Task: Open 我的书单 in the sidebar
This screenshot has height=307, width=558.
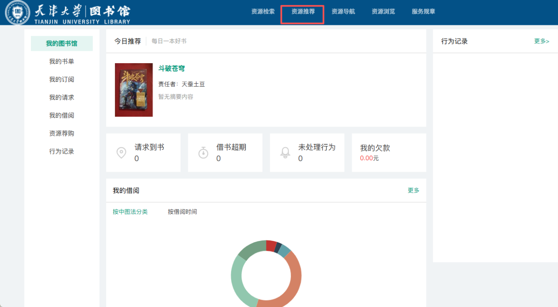Action: point(62,61)
